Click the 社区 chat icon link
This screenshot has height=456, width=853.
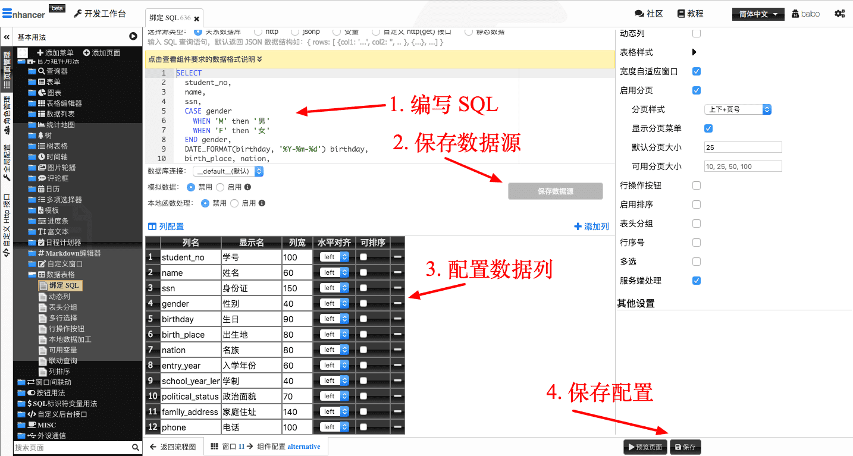click(648, 14)
